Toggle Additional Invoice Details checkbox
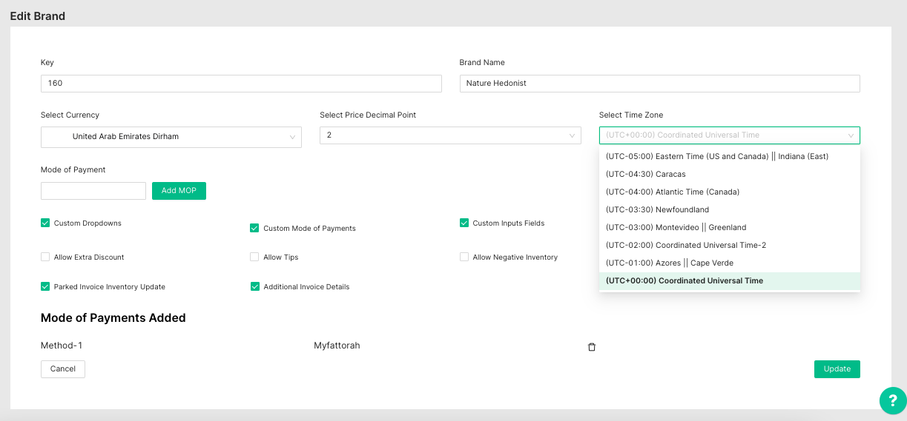 tap(254, 286)
